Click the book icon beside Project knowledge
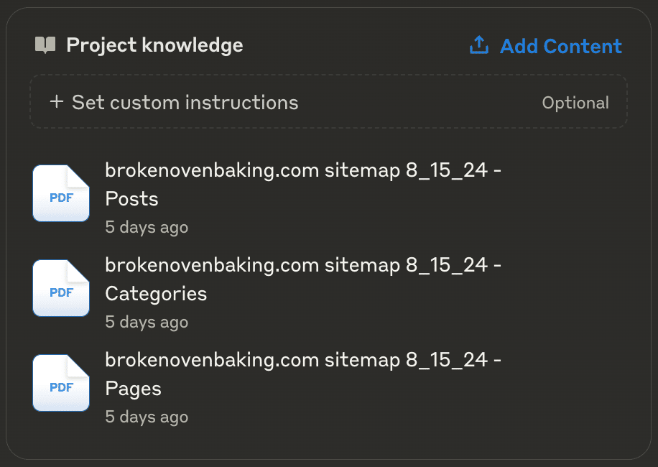 click(45, 45)
